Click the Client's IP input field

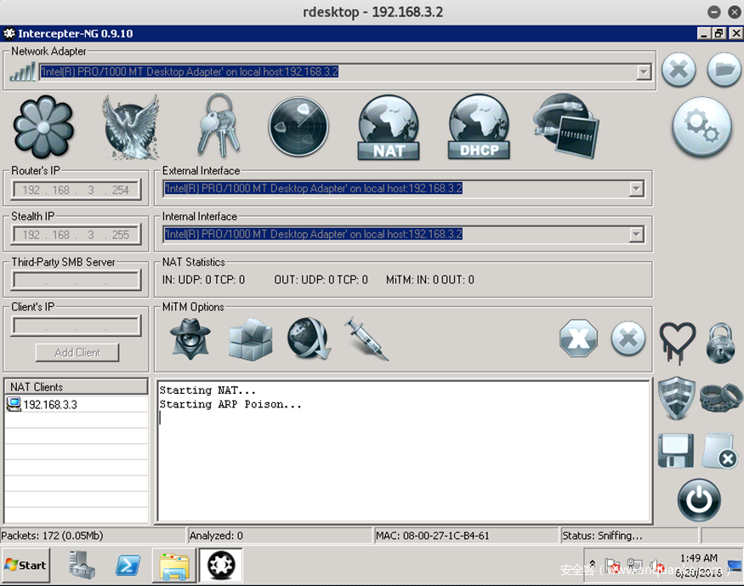[77, 326]
